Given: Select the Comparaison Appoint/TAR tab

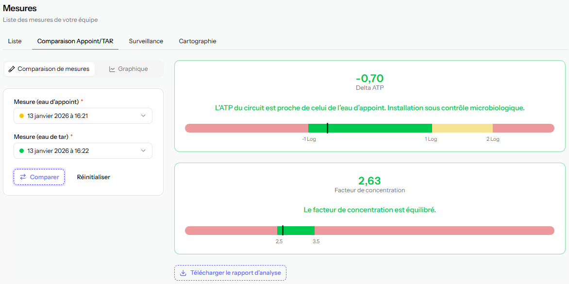Looking at the screenshot, I should (75, 41).
